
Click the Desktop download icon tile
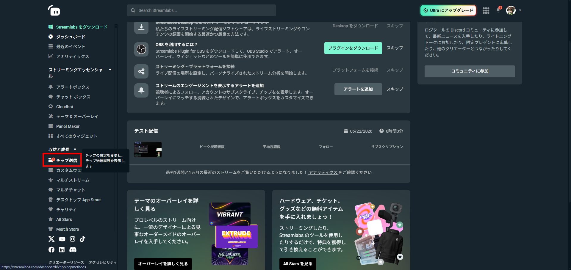point(141,27)
